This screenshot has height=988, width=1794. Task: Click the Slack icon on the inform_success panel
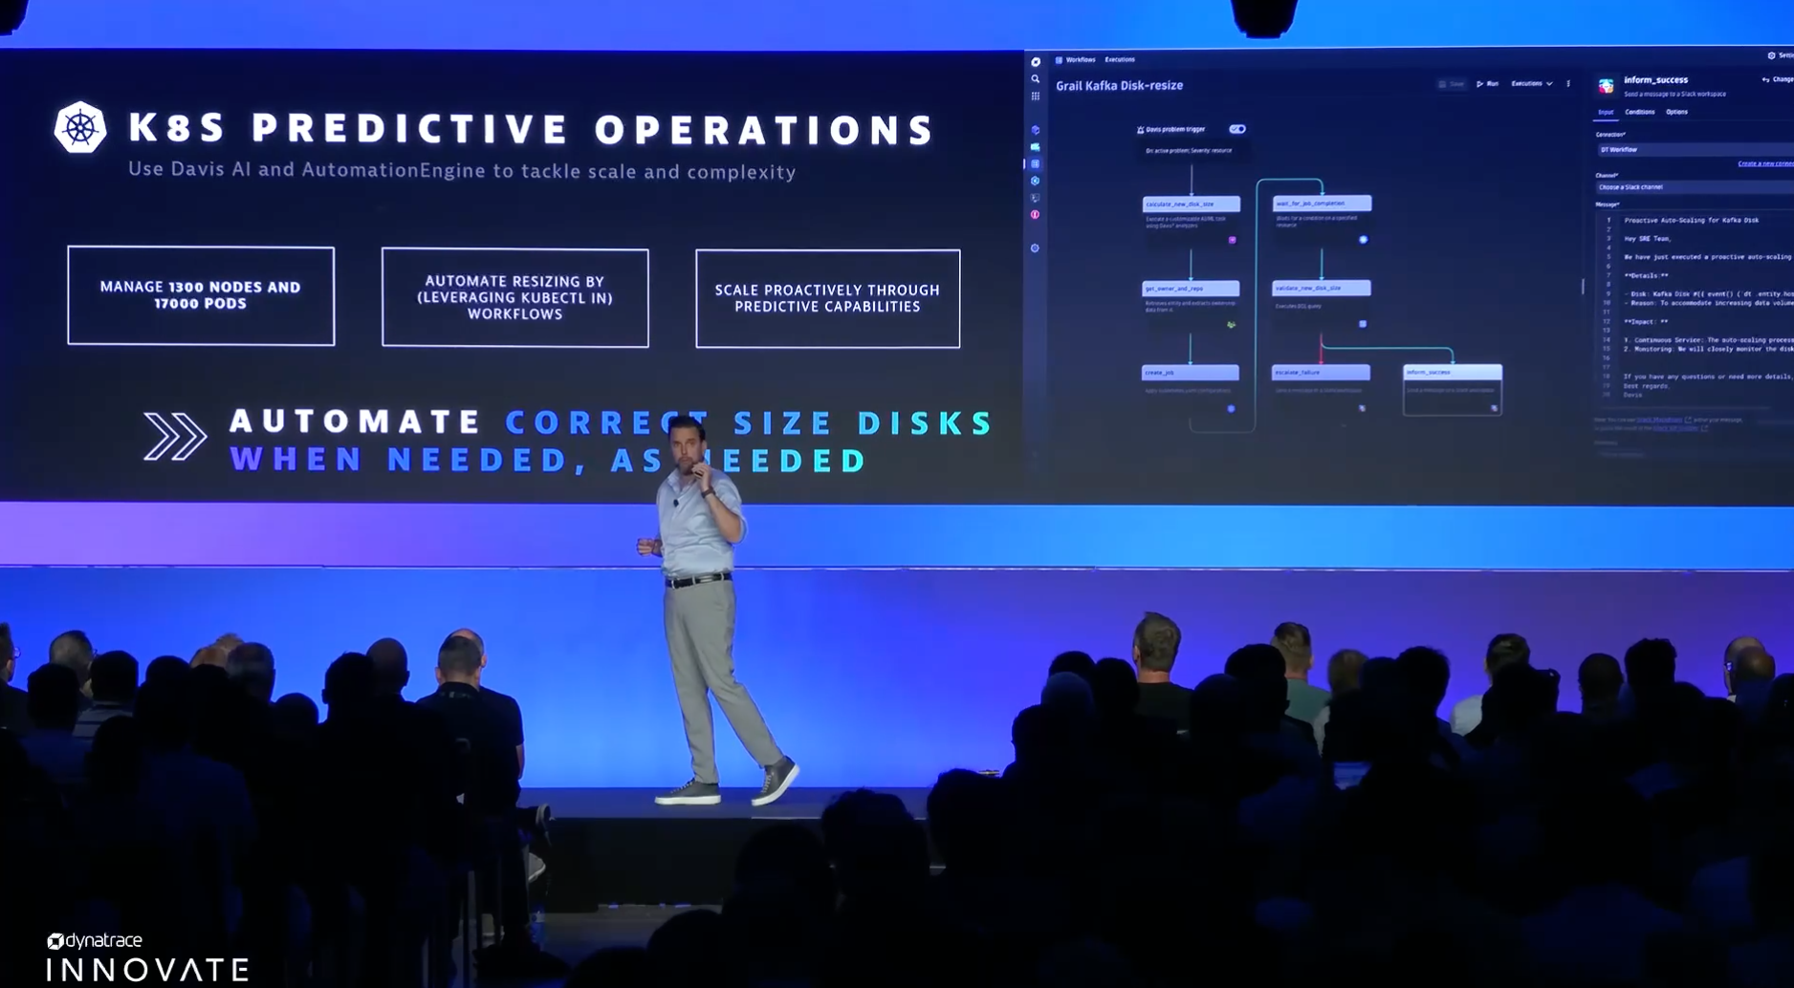tap(1606, 86)
